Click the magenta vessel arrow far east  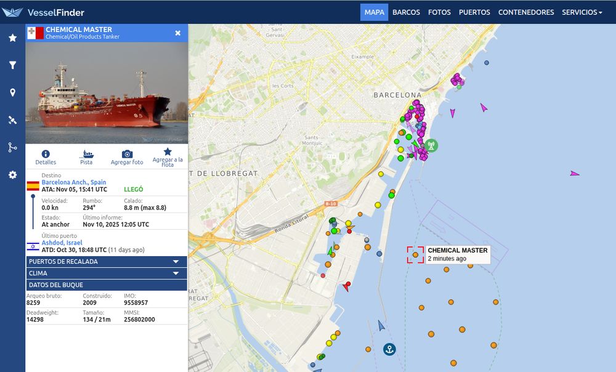[574, 173]
